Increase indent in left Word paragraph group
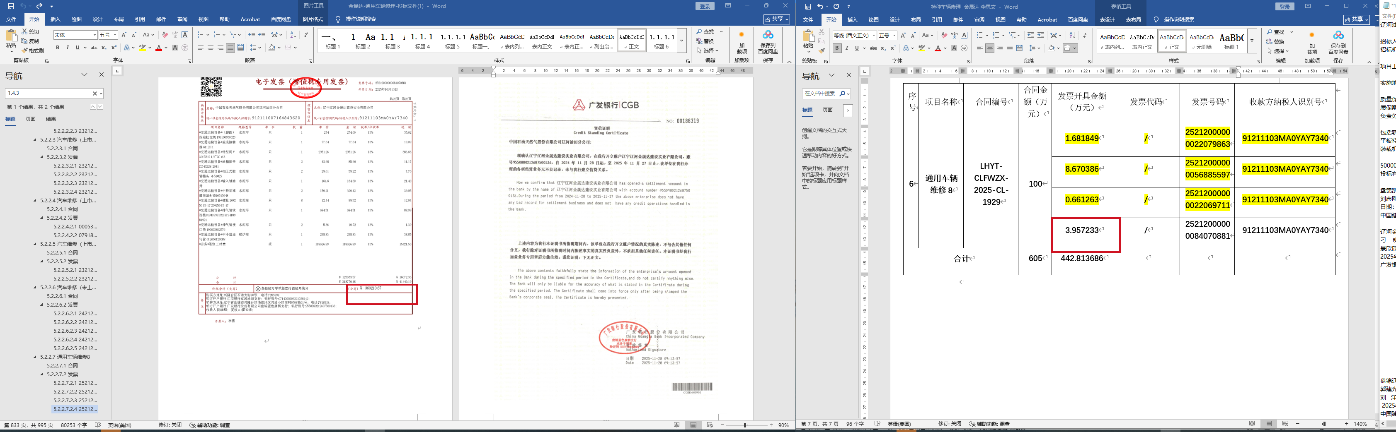Screen dimensions: 1396x432 tap(262, 35)
